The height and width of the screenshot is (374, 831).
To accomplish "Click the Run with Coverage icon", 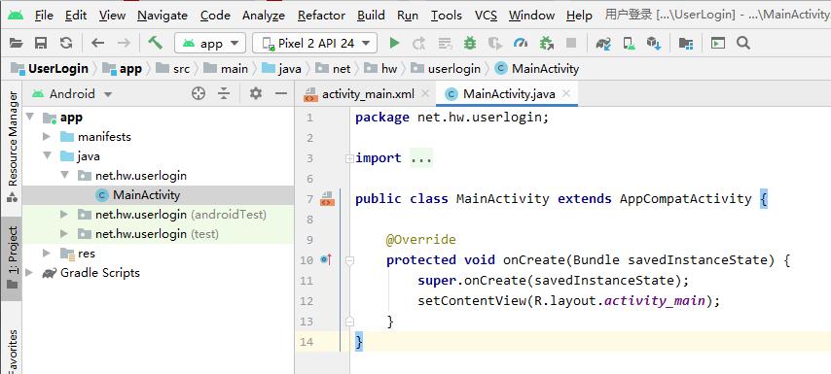I will pos(495,44).
